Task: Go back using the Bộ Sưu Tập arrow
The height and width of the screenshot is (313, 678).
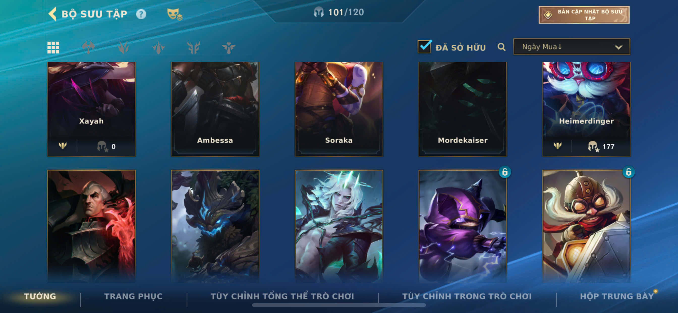Action: point(53,14)
